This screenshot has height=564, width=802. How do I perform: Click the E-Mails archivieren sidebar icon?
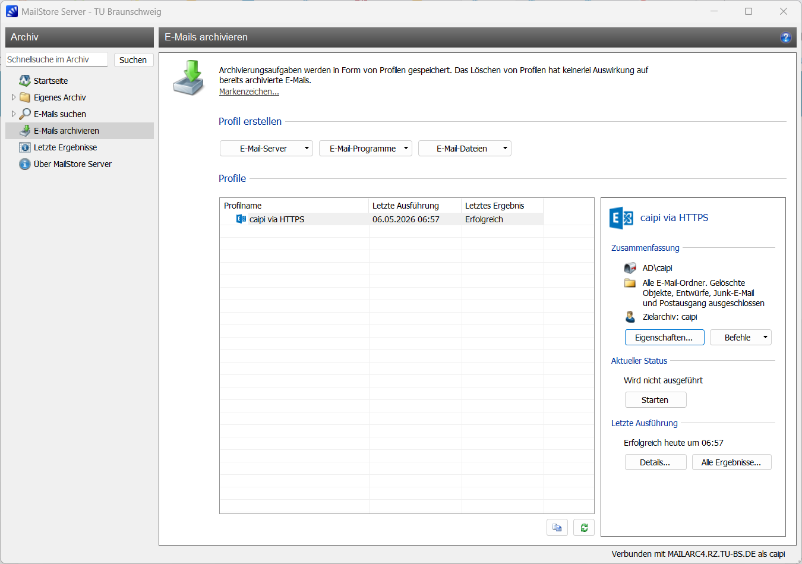tap(25, 130)
